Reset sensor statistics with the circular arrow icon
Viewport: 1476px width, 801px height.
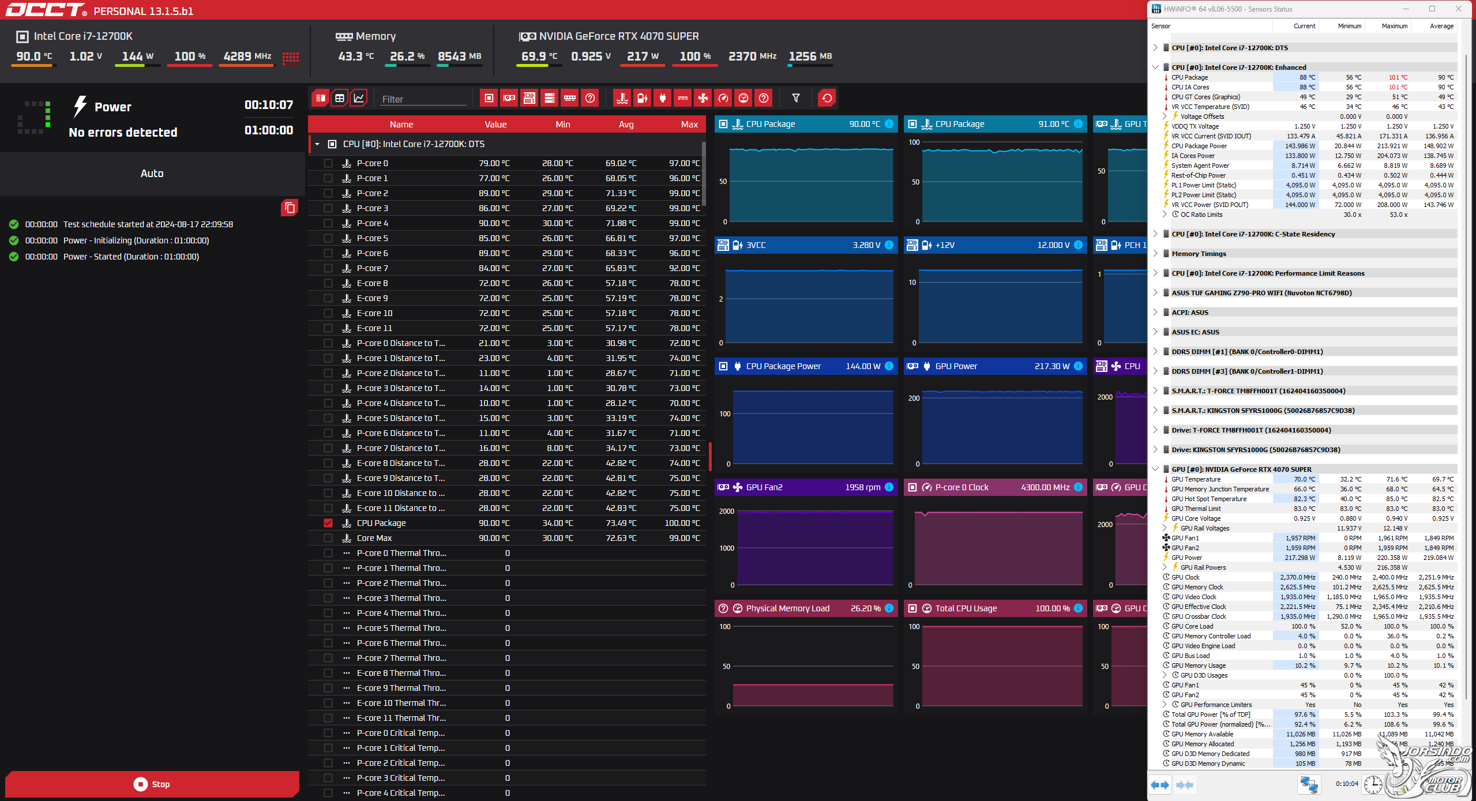[827, 98]
